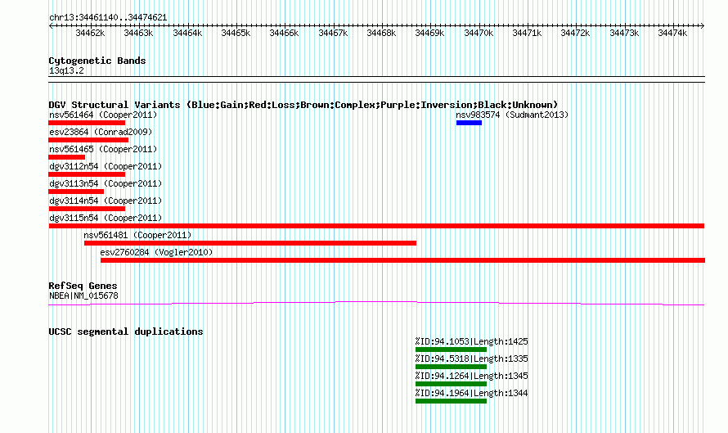728x433 pixels.
Task: Select the RefSeq Genes track heading
Action: (x=83, y=286)
